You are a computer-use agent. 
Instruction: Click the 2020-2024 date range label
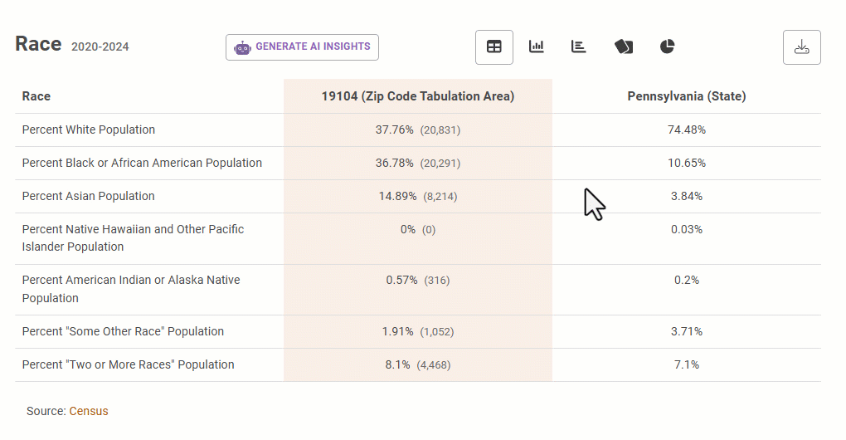100,47
